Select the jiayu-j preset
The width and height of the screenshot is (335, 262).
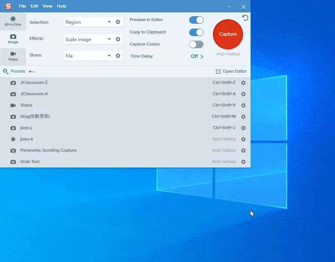click(125, 128)
